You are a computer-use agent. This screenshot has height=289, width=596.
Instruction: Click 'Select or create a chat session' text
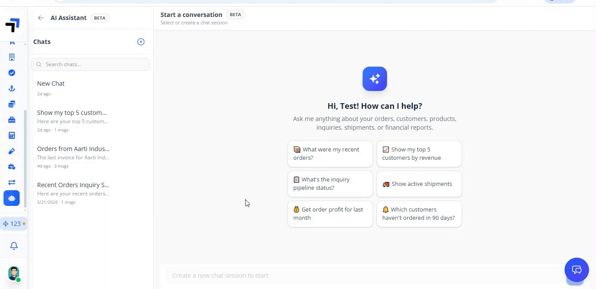pos(194,23)
